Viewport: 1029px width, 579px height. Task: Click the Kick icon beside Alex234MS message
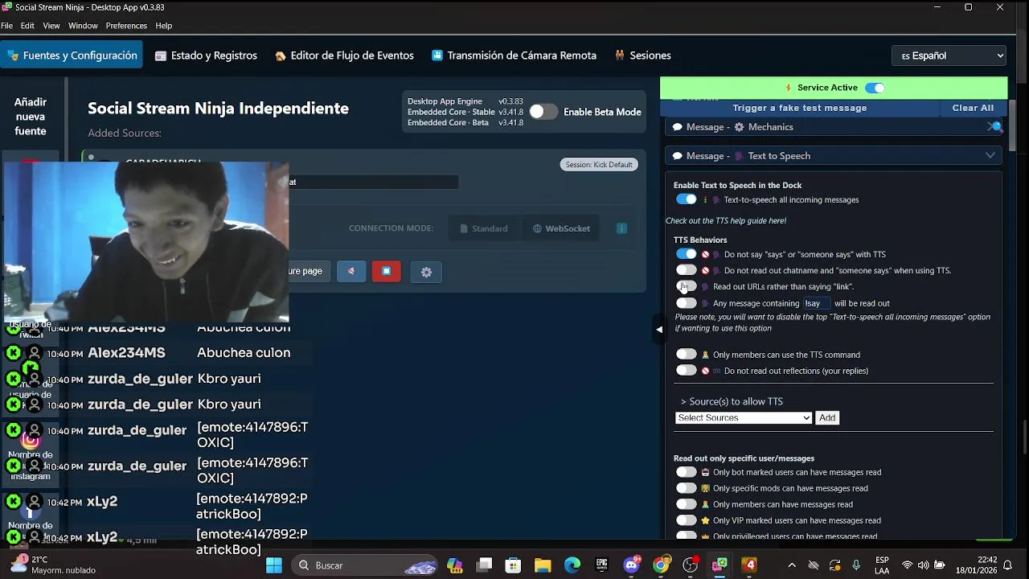click(x=13, y=353)
